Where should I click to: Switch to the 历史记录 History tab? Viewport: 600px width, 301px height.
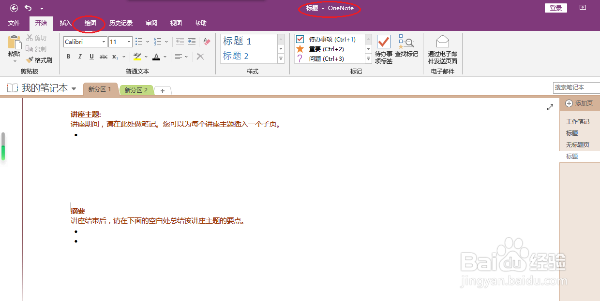121,23
